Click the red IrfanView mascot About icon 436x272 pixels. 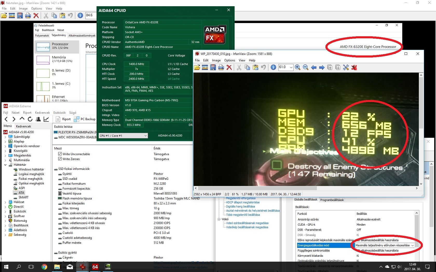pyautogui.click(x=354, y=67)
